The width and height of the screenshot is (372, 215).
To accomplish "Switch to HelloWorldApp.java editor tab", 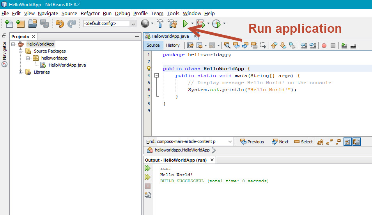I will (x=170, y=36).
